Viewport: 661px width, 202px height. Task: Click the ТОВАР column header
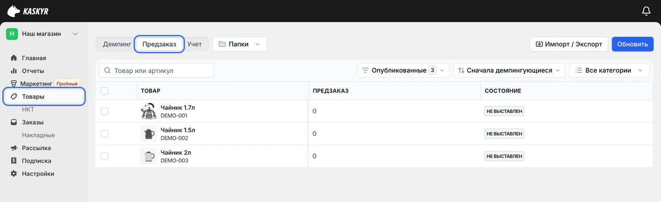[x=151, y=91]
